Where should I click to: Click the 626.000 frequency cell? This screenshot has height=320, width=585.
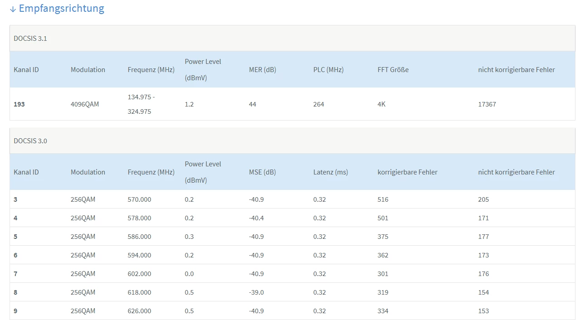pyautogui.click(x=139, y=311)
